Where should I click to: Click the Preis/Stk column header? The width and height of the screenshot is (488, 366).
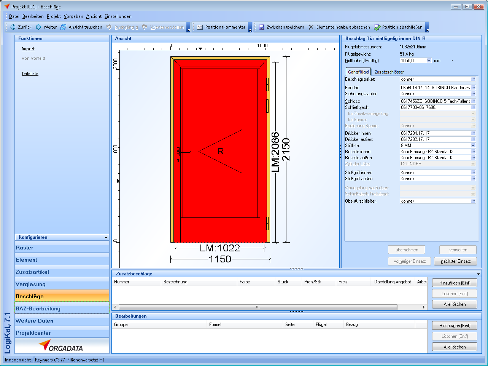(319, 282)
